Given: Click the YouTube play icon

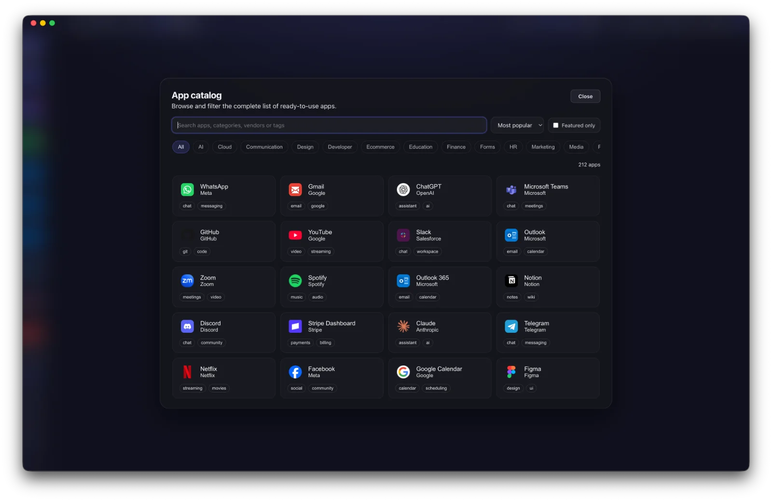Looking at the screenshot, I should [x=295, y=235].
